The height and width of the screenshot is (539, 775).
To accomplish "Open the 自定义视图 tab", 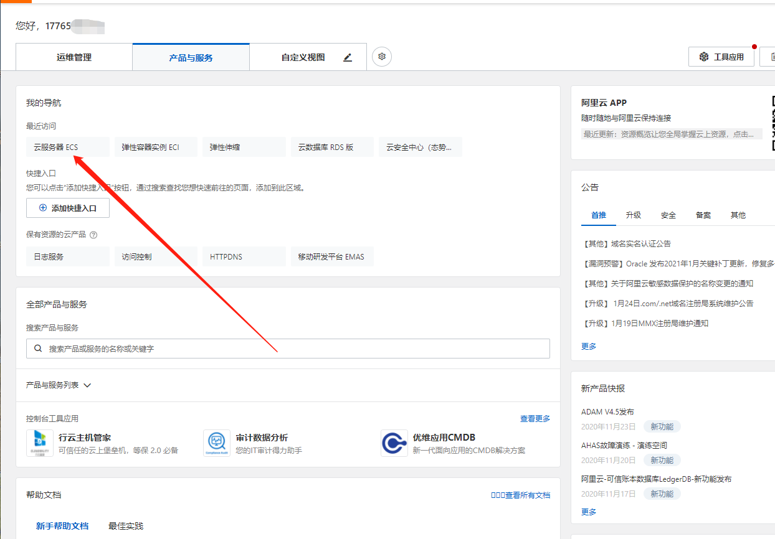I will [x=308, y=57].
